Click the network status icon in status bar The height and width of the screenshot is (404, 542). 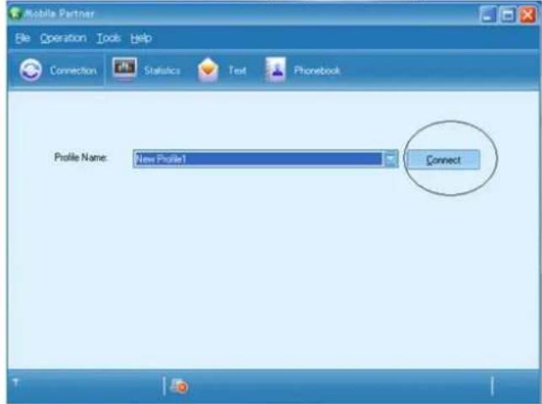[x=179, y=385]
